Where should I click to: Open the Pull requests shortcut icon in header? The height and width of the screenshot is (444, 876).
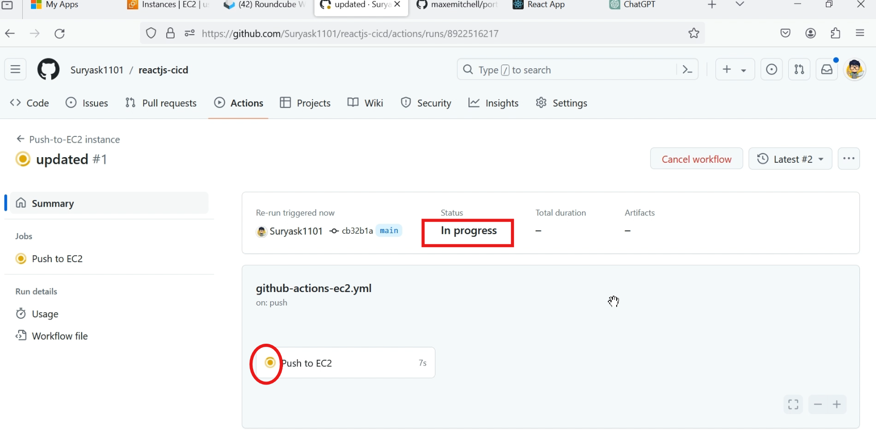coord(799,69)
